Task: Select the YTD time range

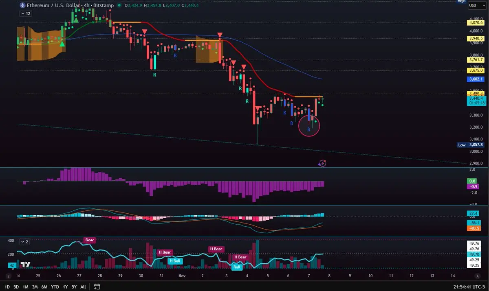Action: (55, 287)
